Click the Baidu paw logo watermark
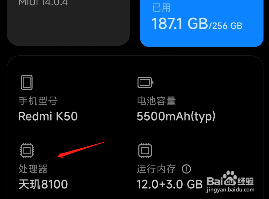 point(230,178)
